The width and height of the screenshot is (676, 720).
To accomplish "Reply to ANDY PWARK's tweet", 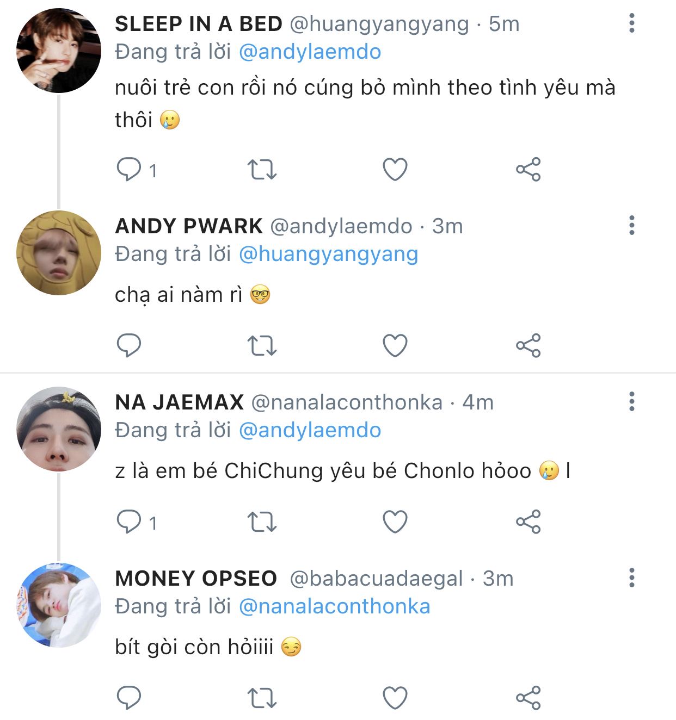I will coord(129,345).
